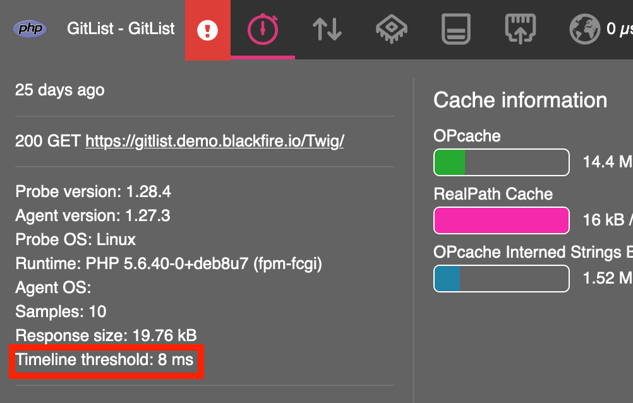Open the up-down arrows I/O icon
633x403 pixels.
pos(327,29)
